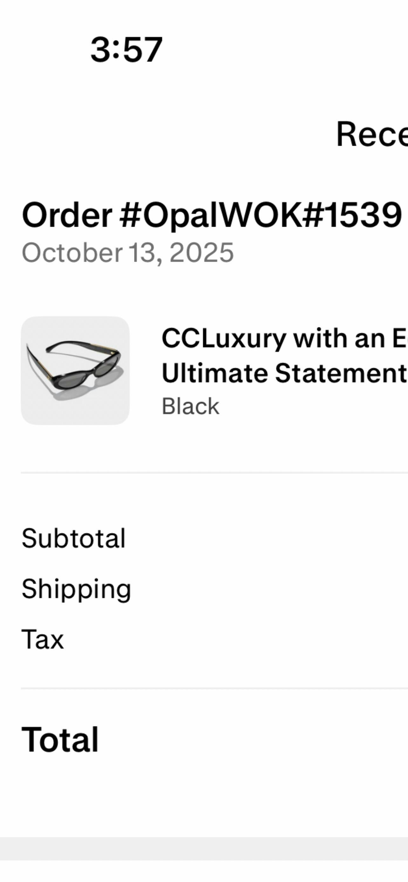
Task: Tap the word Order in the heading
Action: click(67, 215)
